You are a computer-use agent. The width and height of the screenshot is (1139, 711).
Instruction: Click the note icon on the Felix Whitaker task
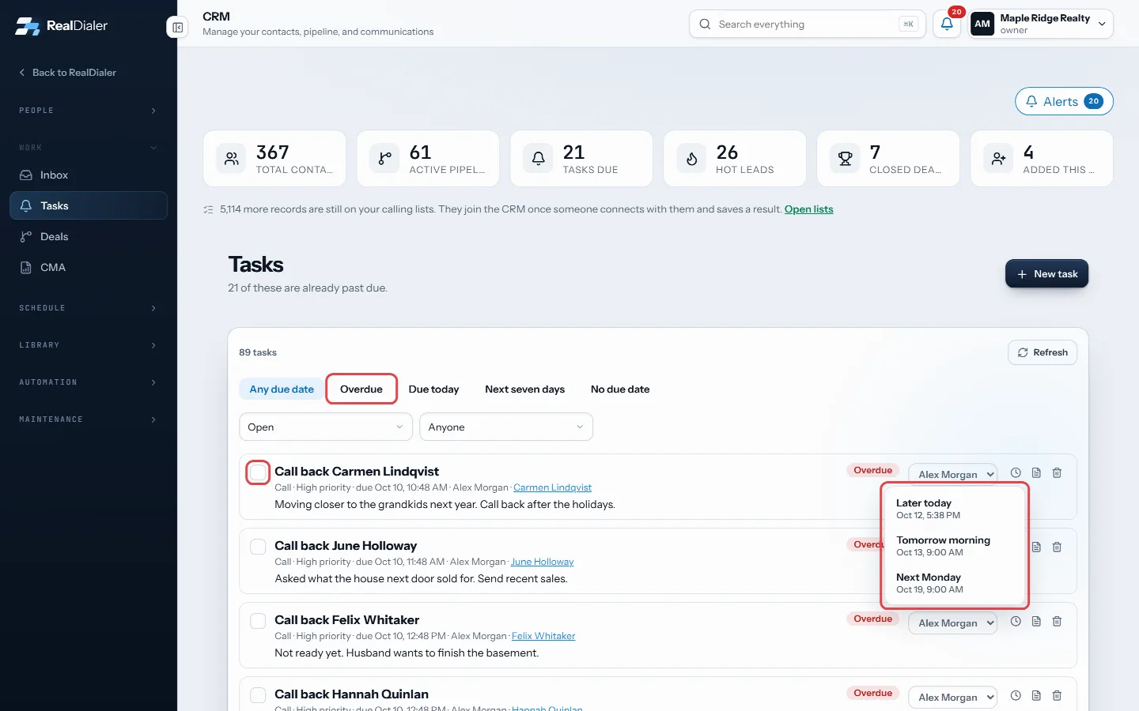click(x=1036, y=621)
